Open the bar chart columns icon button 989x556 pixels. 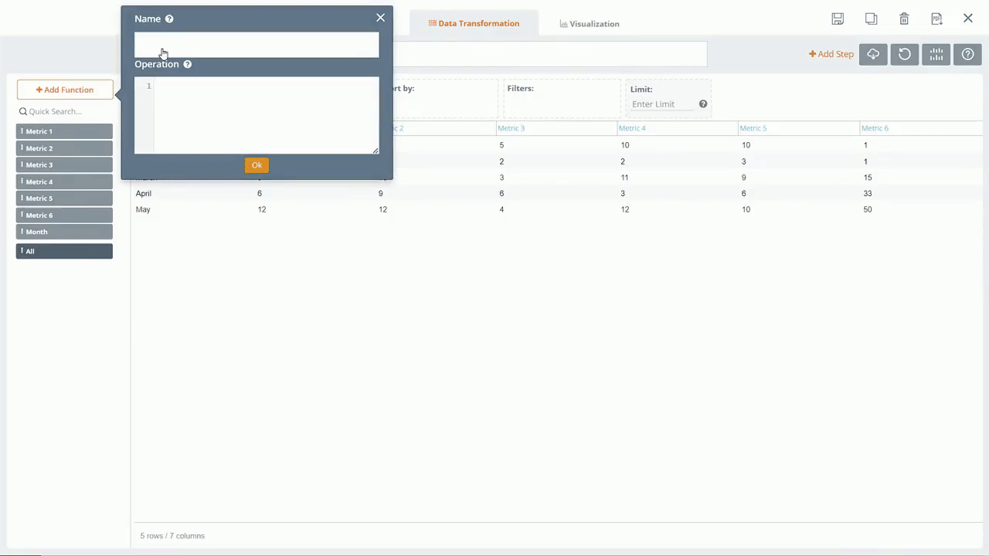tap(936, 54)
